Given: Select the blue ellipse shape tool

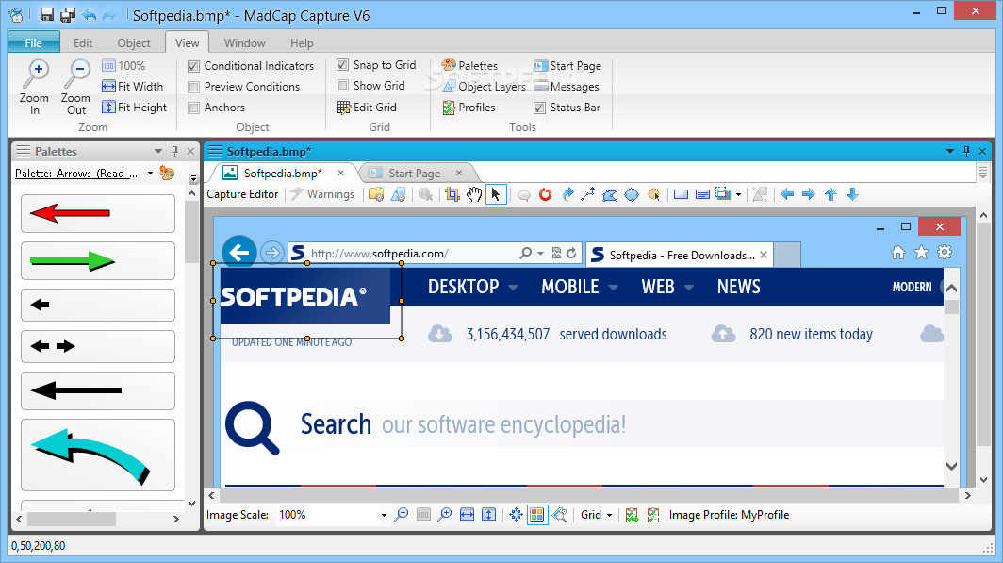Looking at the screenshot, I should coord(632,194).
